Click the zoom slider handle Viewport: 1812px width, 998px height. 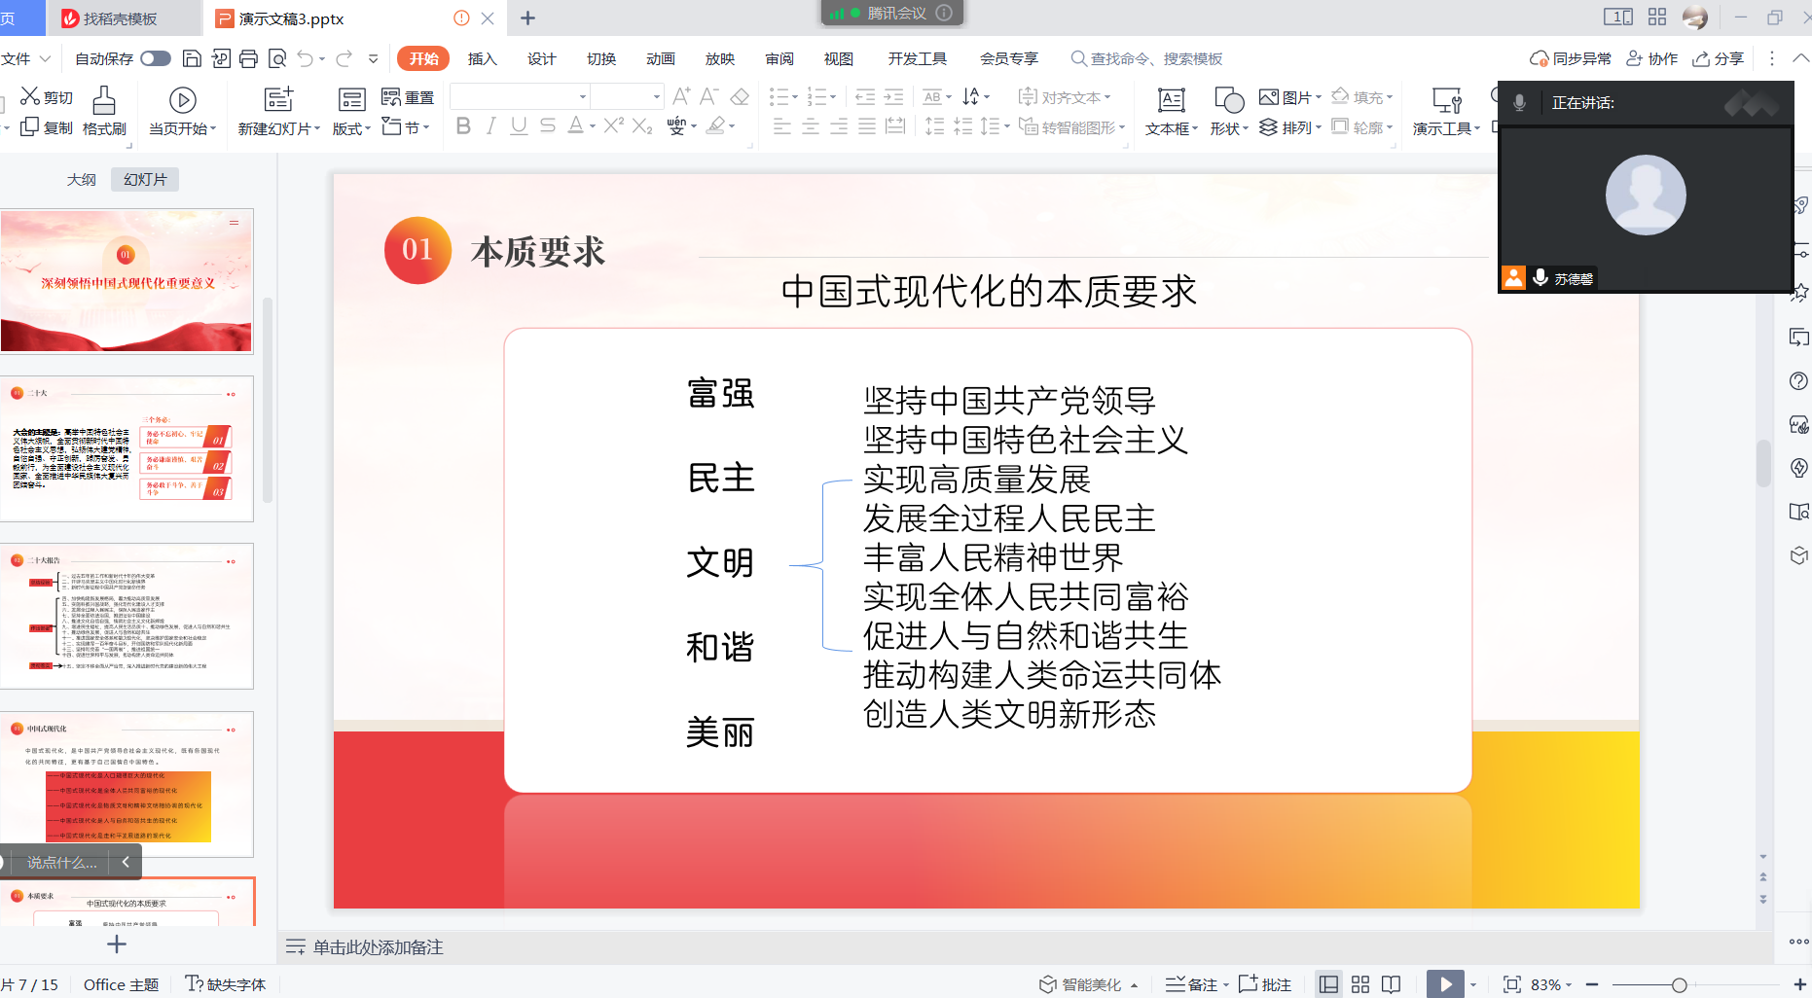point(1679,985)
